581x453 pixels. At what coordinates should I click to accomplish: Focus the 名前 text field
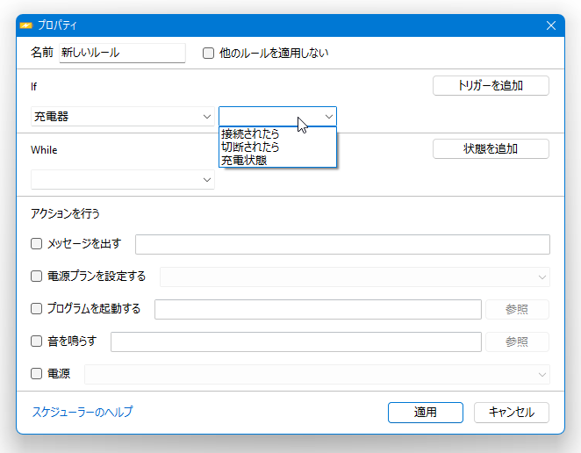pos(122,53)
